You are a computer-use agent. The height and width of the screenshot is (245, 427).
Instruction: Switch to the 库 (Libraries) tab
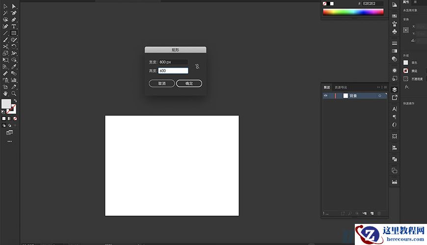tap(416, 2)
